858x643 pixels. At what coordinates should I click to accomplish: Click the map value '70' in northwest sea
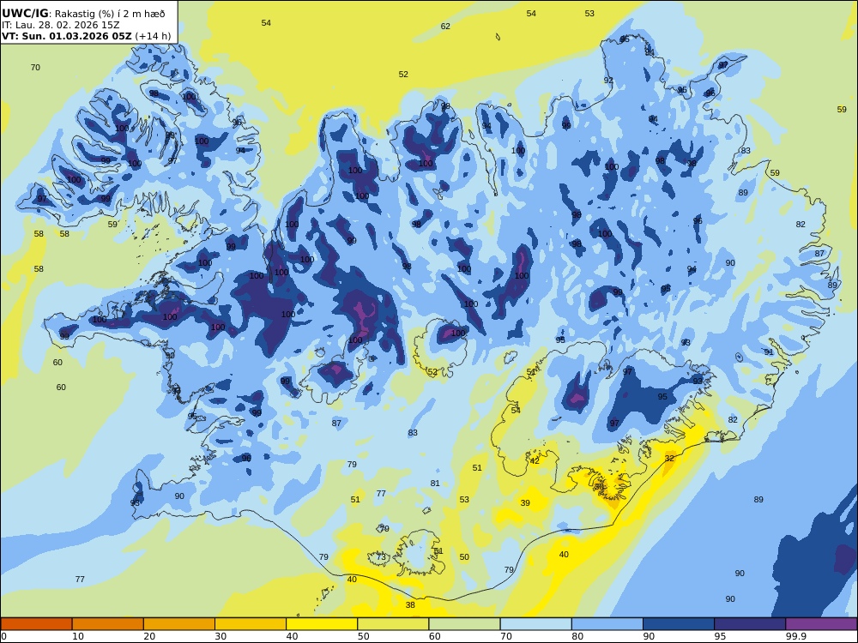(x=35, y=67)
